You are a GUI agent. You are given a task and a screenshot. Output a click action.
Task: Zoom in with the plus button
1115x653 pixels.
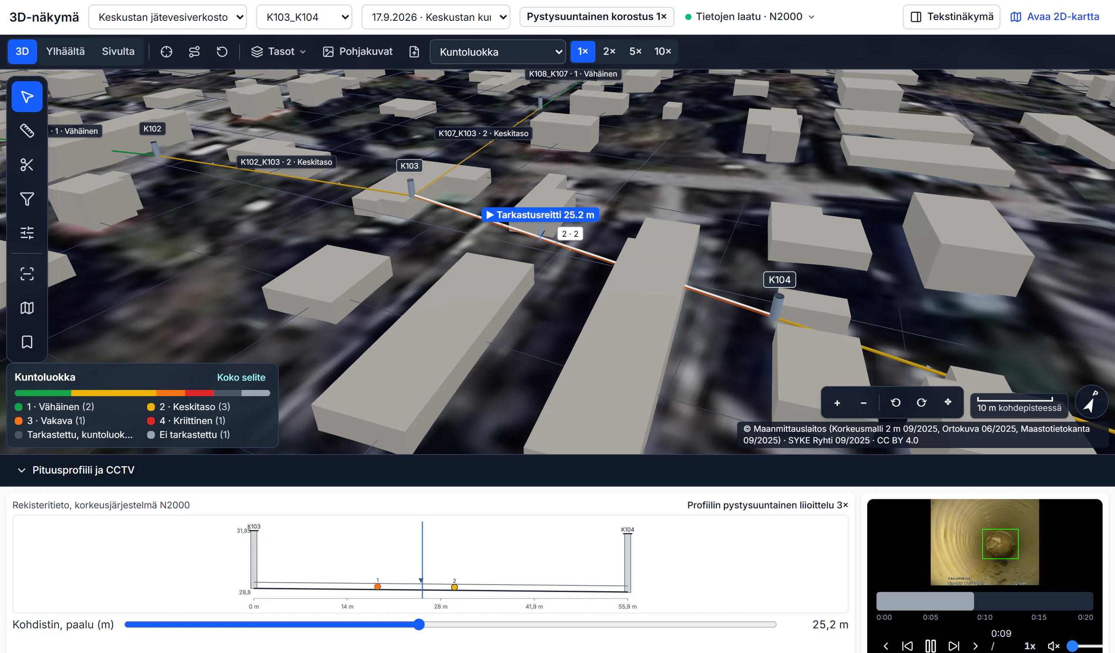tap(837, 403)
